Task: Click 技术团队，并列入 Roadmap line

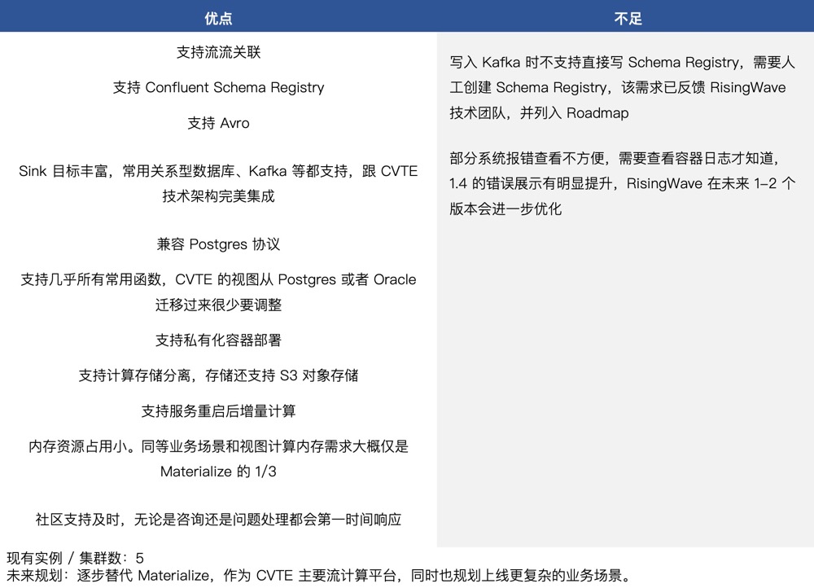Action: coord(539,112)
